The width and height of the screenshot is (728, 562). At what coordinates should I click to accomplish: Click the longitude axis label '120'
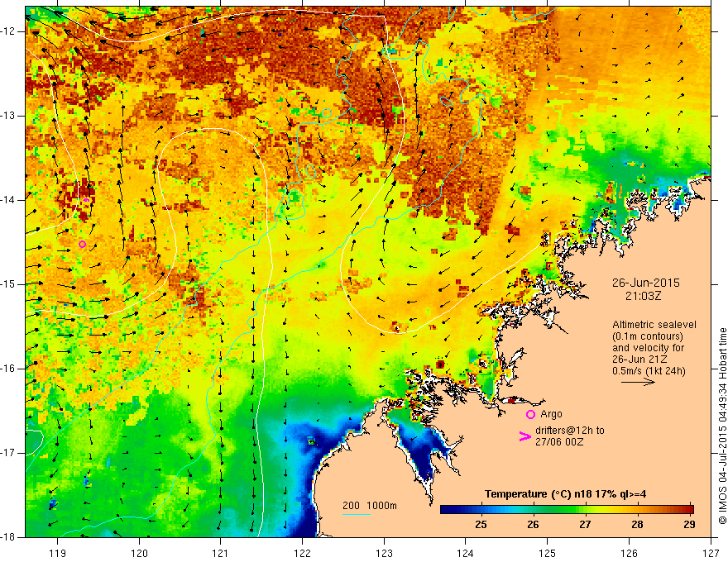[139, 554]
